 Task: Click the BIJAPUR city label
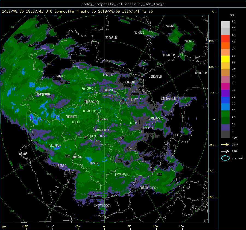[x=111, y=38]
